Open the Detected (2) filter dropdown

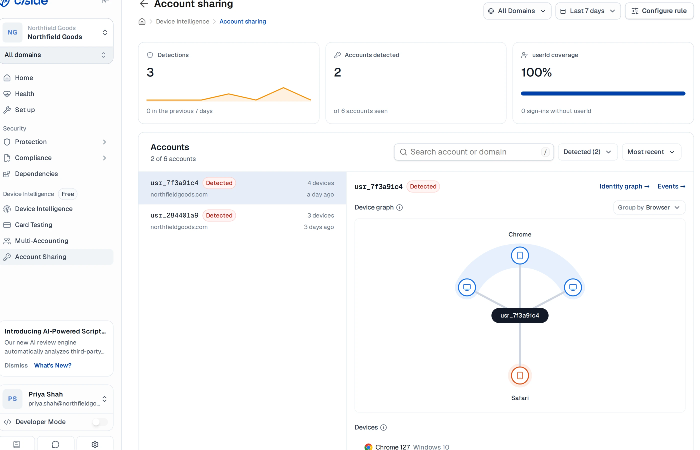(587, 152)
